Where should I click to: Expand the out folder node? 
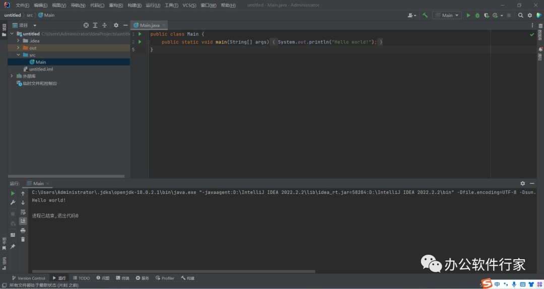click(19, 48)
